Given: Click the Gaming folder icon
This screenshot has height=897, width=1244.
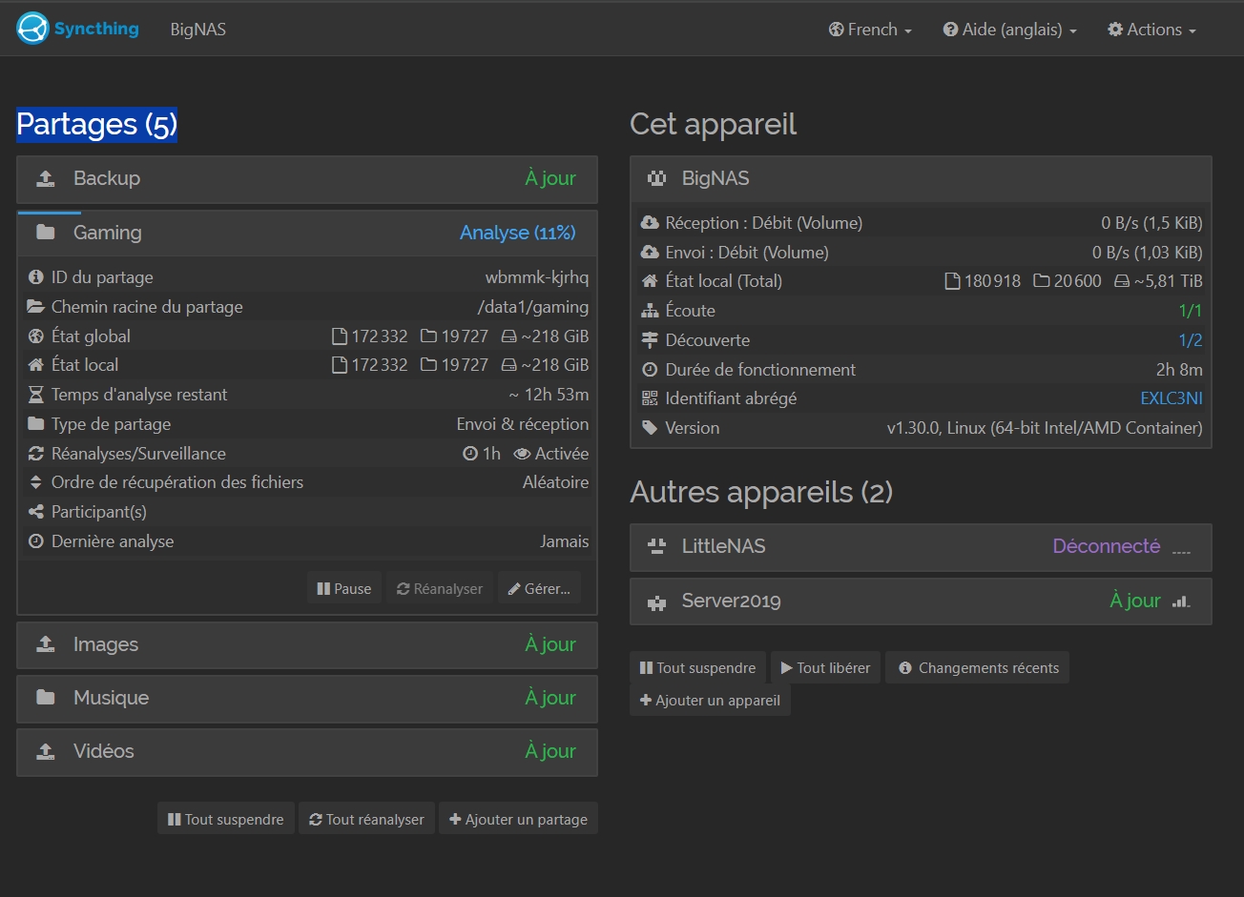Looking at the screenshot, I should coord(45,233).
